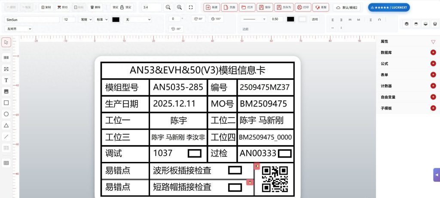Select the pointer selection tool
Viewport: 440px width, 198px height.
click(6, 43)
